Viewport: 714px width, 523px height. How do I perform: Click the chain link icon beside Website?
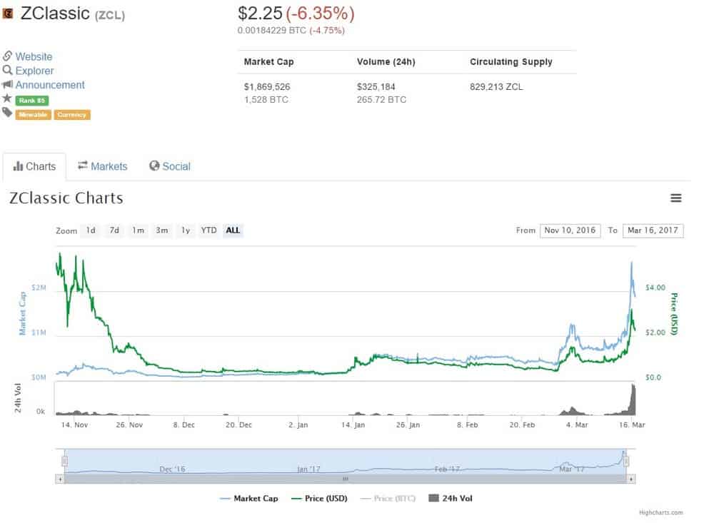(7, 56)
